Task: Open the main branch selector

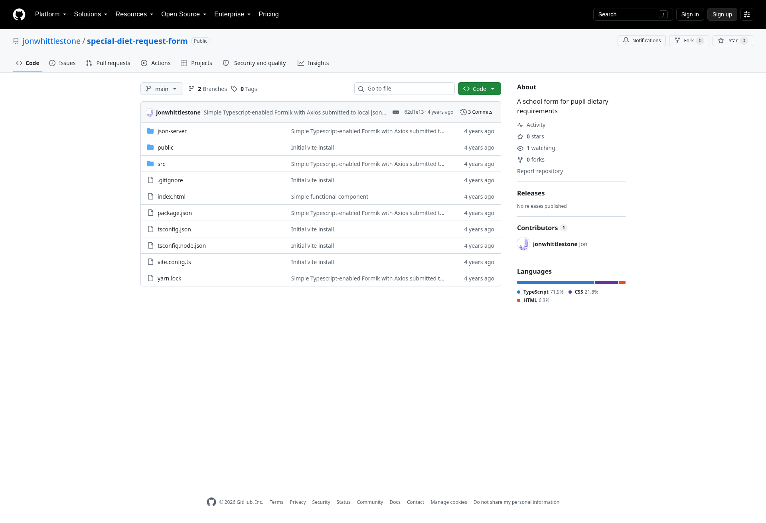Action: (162, 89)
